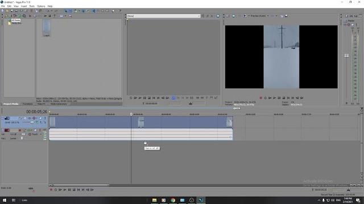364x204 pixels.
Task: Save the preview snapshot to file
Action: tap(286, 16)
